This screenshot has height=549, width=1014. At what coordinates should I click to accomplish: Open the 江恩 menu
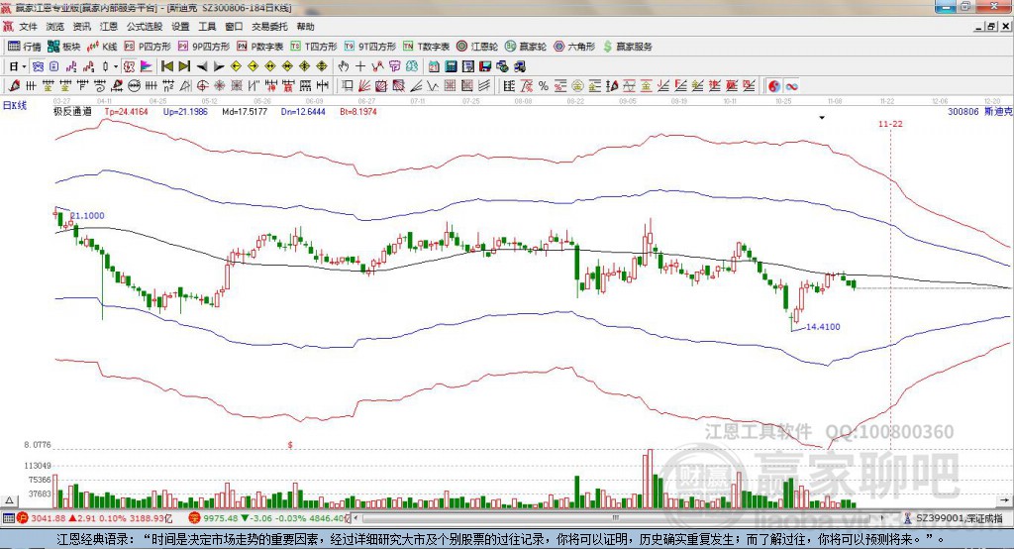click(x=109, y=27)
